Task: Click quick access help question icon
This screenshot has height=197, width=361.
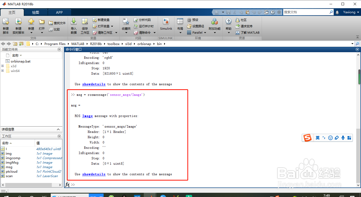Action: tap(272, 12)
